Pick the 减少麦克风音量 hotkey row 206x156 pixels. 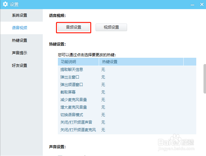pos(127,100)
